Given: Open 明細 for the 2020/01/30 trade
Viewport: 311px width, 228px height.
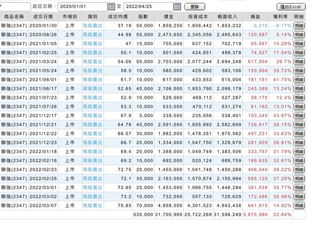Looking at the screenshot, I should click(299, 26).
